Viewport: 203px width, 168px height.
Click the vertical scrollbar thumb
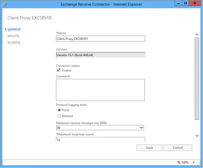[197, 78]
